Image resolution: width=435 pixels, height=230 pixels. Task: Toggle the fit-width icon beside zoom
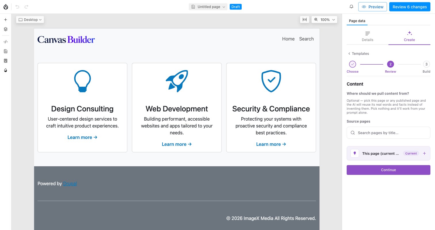pyautogui.click(x=305, y=20)
